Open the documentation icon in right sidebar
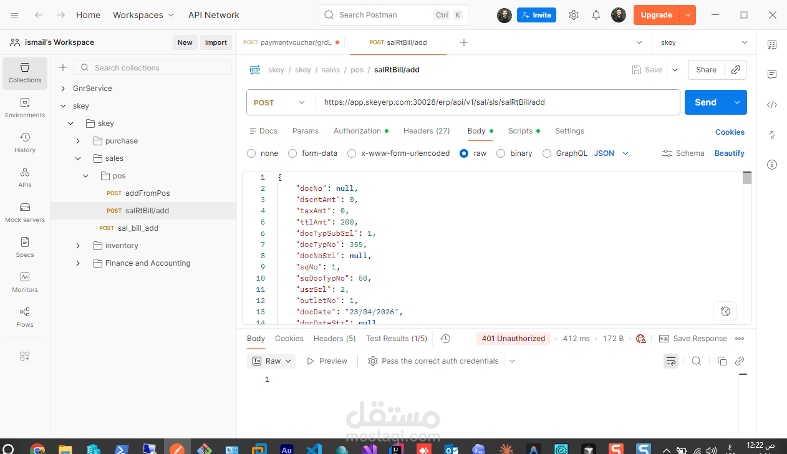 point(772,45)
